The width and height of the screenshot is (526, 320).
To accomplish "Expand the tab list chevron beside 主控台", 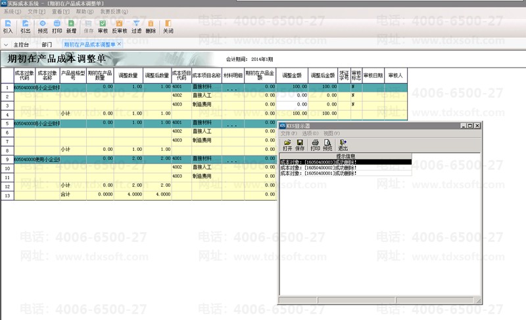I will click(6, 45).
